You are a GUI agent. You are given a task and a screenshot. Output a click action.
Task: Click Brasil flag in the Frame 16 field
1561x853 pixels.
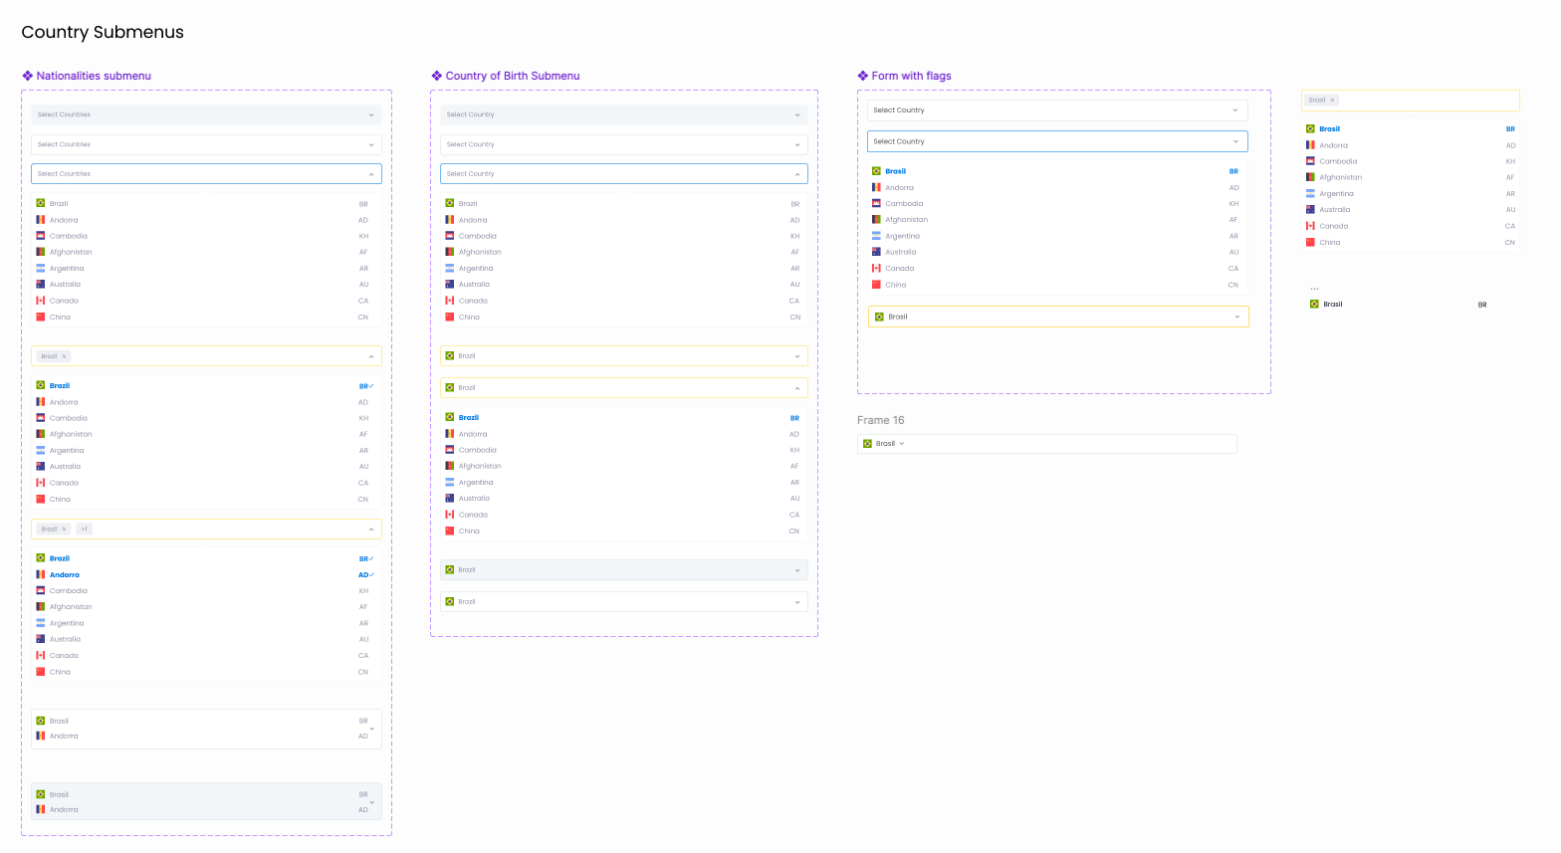[867, 444]
